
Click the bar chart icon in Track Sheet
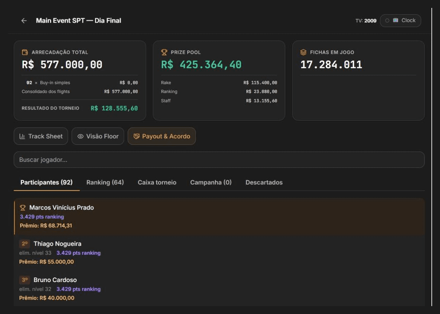pos(22,137)
